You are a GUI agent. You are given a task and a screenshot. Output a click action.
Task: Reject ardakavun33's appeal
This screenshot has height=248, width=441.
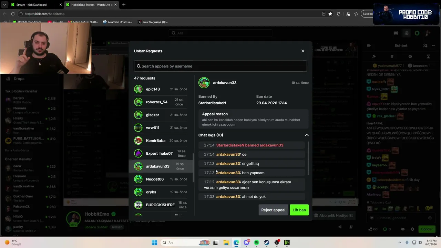coord(273,210)
